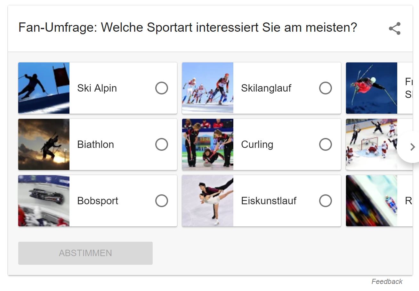Click the Biathlon sunset silhouette image
Image resolution: width=419 pixels, height=291 pixels.
point(44,144)
